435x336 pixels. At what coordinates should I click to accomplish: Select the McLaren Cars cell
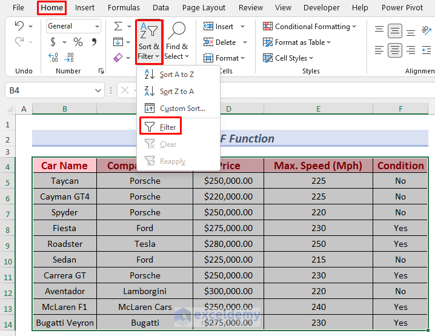tap(145, 307)
